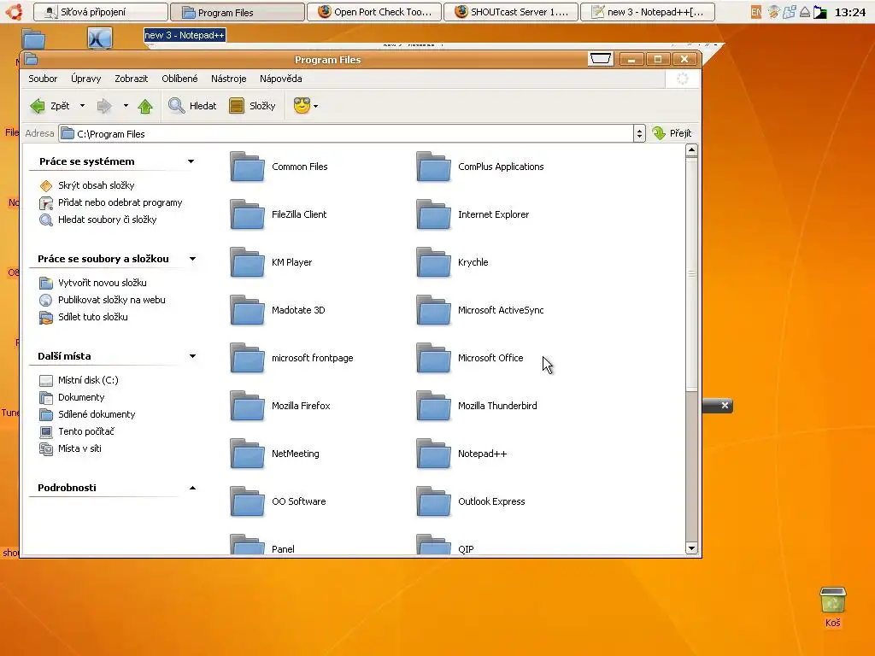
Task: Select the Internet Explorer folder
Action: (x=473, y=214)
